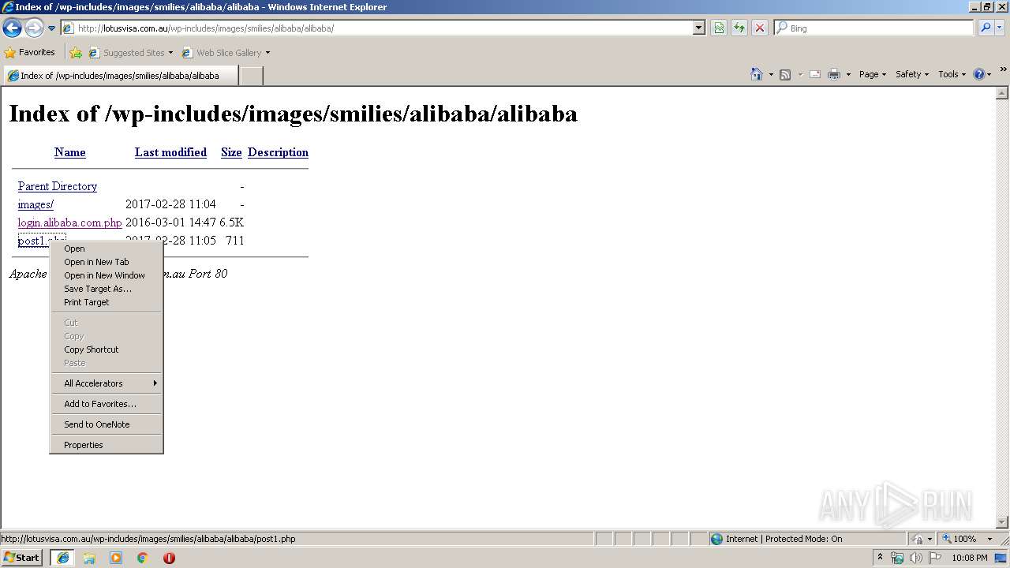Choose Open in New Tab
This screenshot has width=1010, height=568.
coord(107,262)
